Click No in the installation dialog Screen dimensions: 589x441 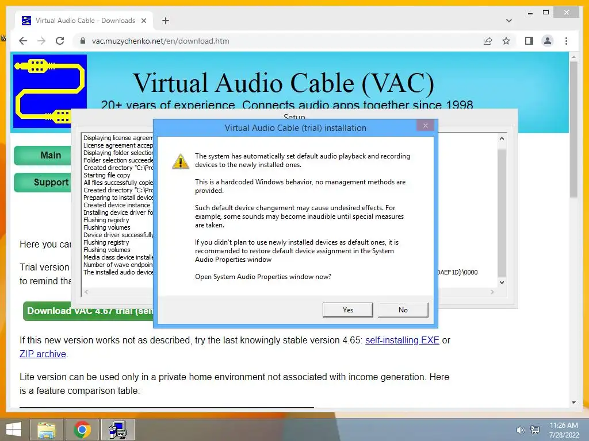403,310
